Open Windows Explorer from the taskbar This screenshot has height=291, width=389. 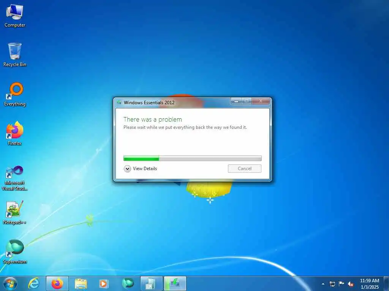(x=81, y=283)
